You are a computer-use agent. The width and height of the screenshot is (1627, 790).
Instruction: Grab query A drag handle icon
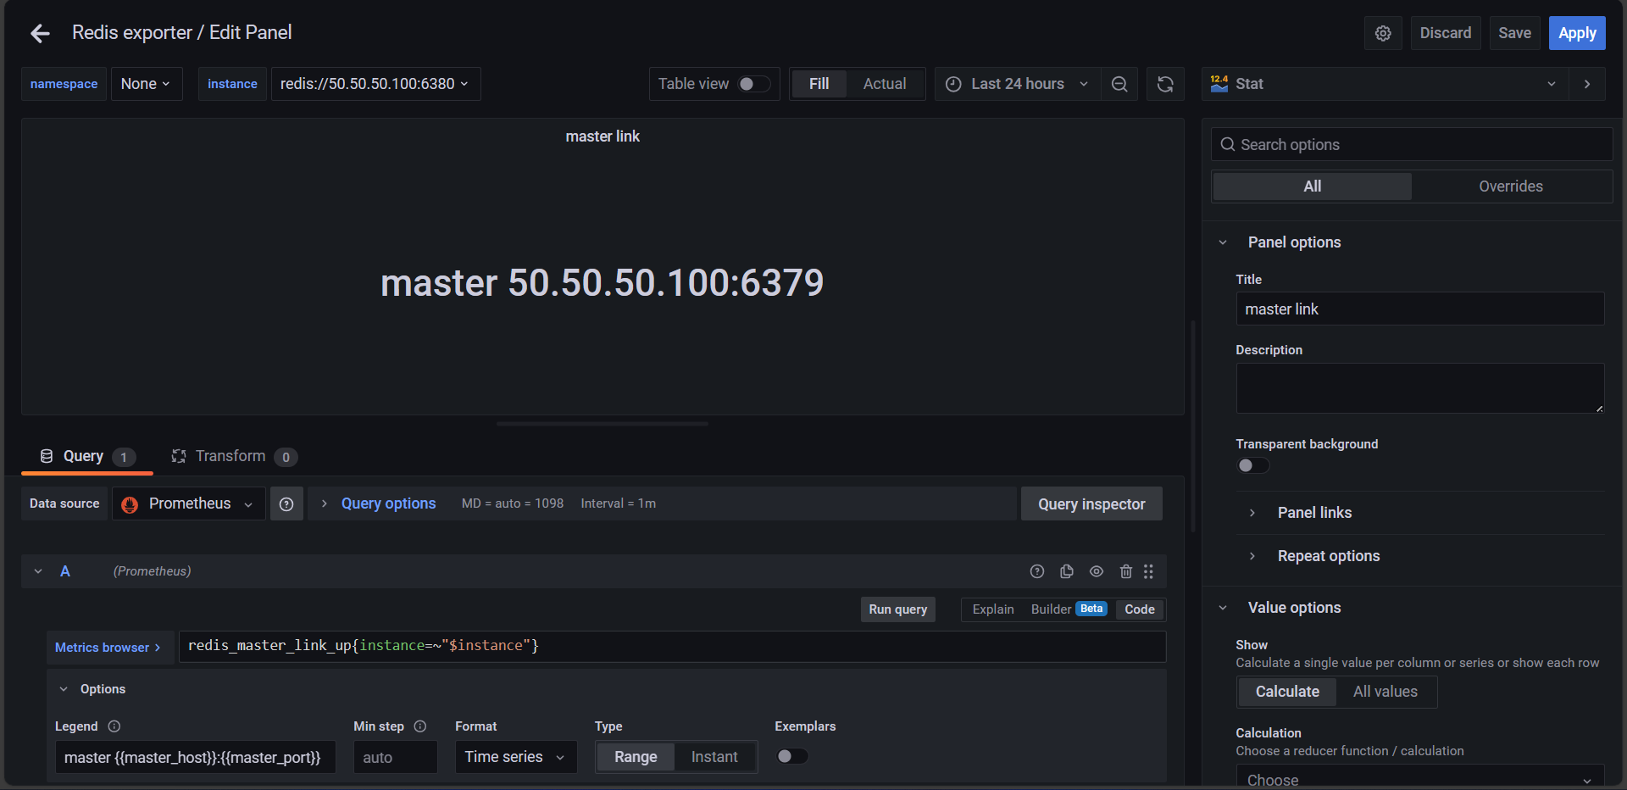coord(1148,571)
